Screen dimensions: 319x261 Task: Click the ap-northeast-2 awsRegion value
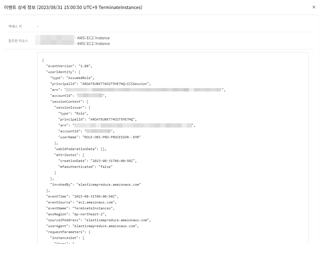click(89, 214)
